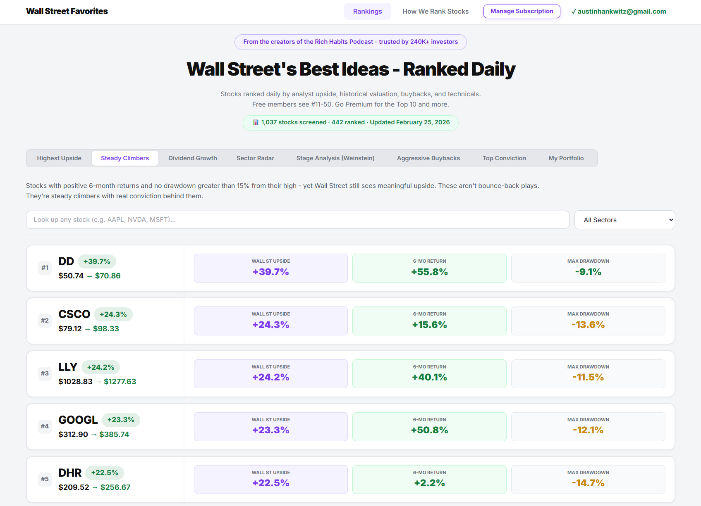
Task: Switch to the Aggressive Buybacks tab
Action: click(428, 158)
